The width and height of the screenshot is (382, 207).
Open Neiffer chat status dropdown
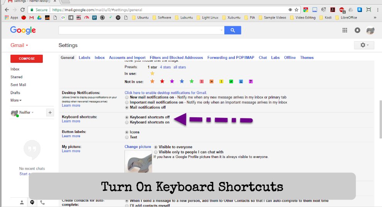pos(32,113)
